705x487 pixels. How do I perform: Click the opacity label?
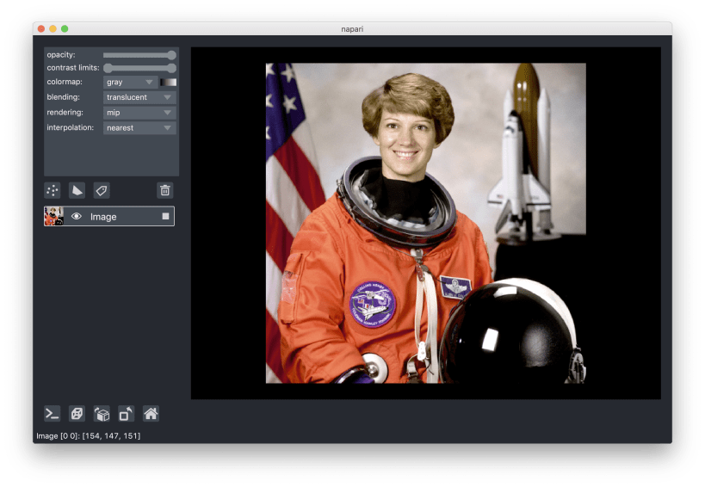pos(61,55)
